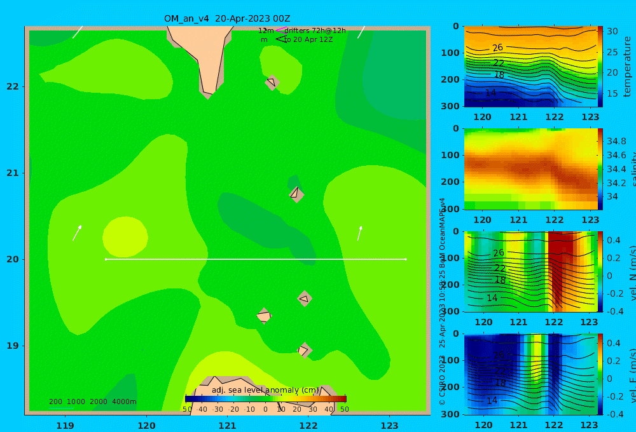
Task: Click the title OM_an_v4 20-Apr-2023 00Z
Action: [x=227, y=18]
